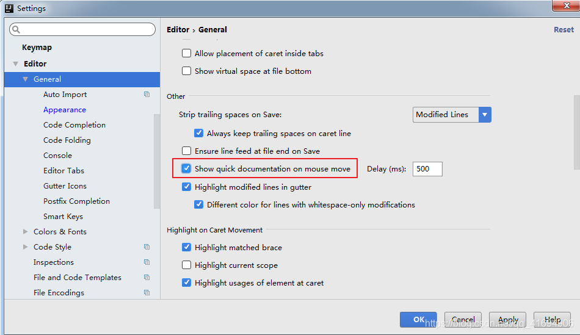Click the Editor breadcrumb label
Screen dimensions: 580x335
point(178,29)
